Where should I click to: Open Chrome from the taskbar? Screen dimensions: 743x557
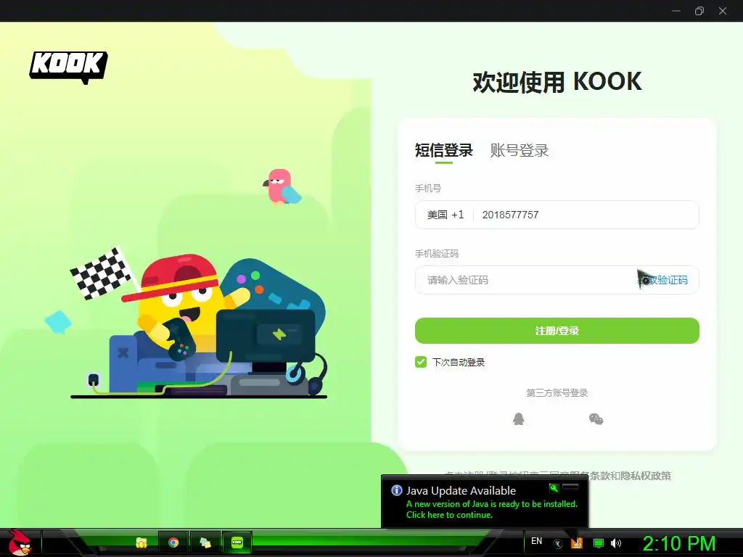click(173, 542)
